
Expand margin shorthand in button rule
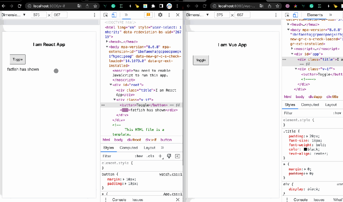124,179
